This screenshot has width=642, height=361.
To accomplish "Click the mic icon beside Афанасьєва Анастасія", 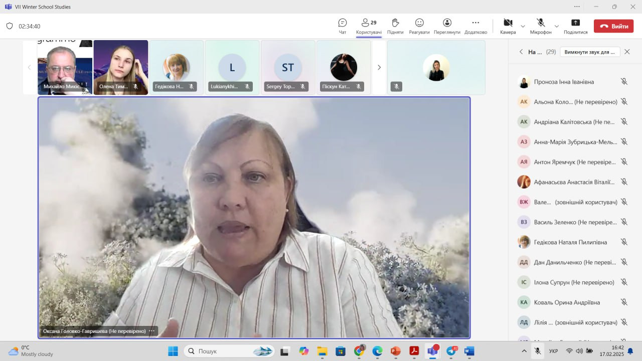I will point(624,182).
